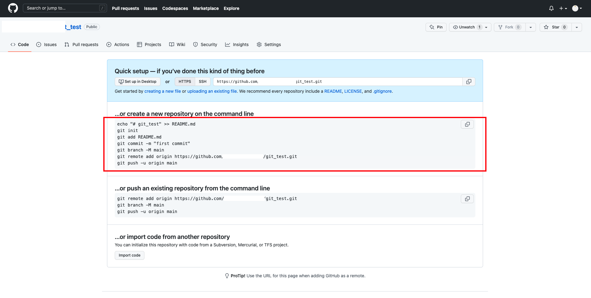The height and width of the screenshot is (298, 591).
Task: Select the HTTPS protocol option
Action: [x=185, y=81]
